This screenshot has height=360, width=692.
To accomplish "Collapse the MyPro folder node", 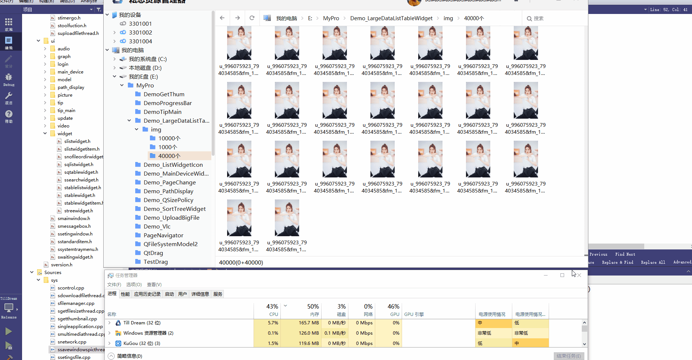I will click(122, 85).
